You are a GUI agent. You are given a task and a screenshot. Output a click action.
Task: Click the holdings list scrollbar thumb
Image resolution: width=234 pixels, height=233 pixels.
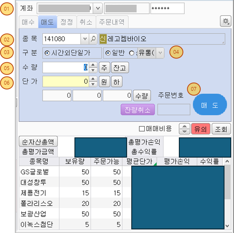click(x=227, y=182)
